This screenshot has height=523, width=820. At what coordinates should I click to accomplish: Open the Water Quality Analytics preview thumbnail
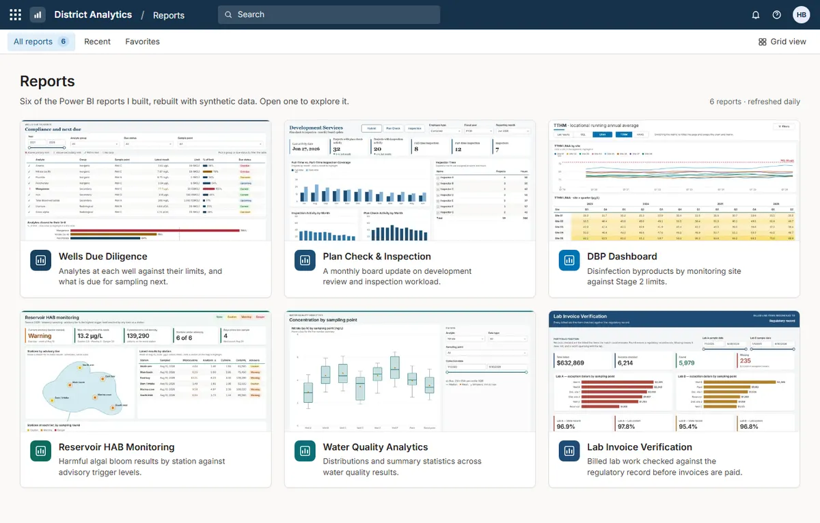click(410, 371)
